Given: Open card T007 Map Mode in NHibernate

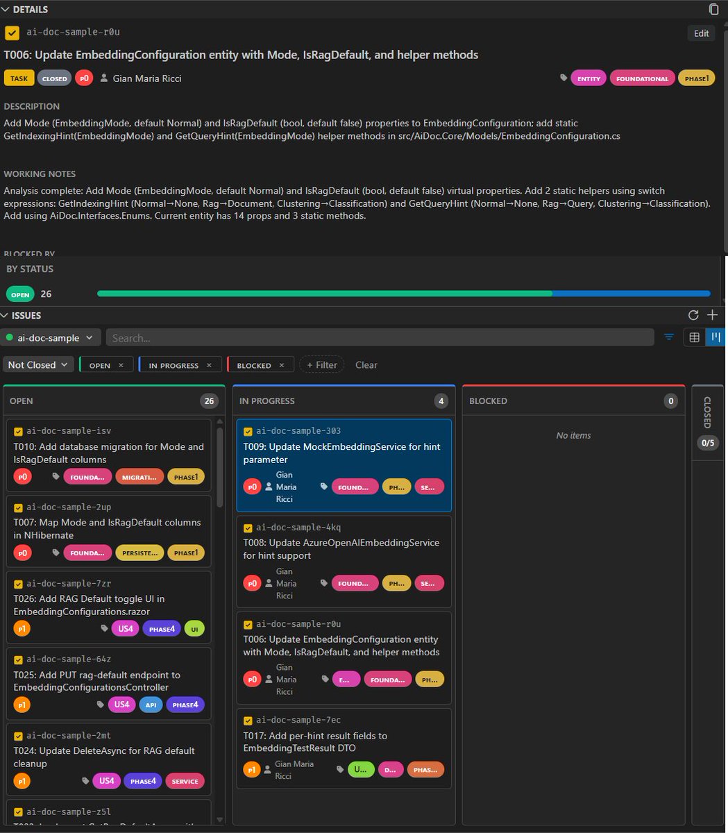Looking at the screenshot, I should click(x=109, y=530).
